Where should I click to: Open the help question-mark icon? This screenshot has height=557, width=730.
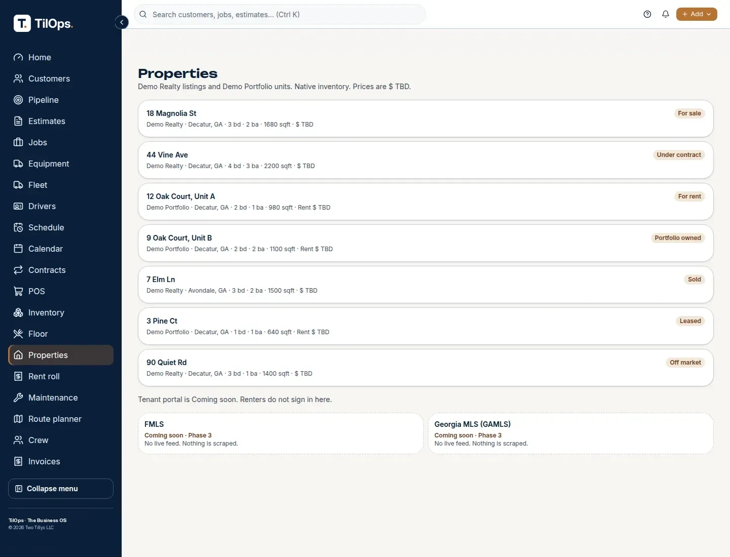(x=647, y=14)
